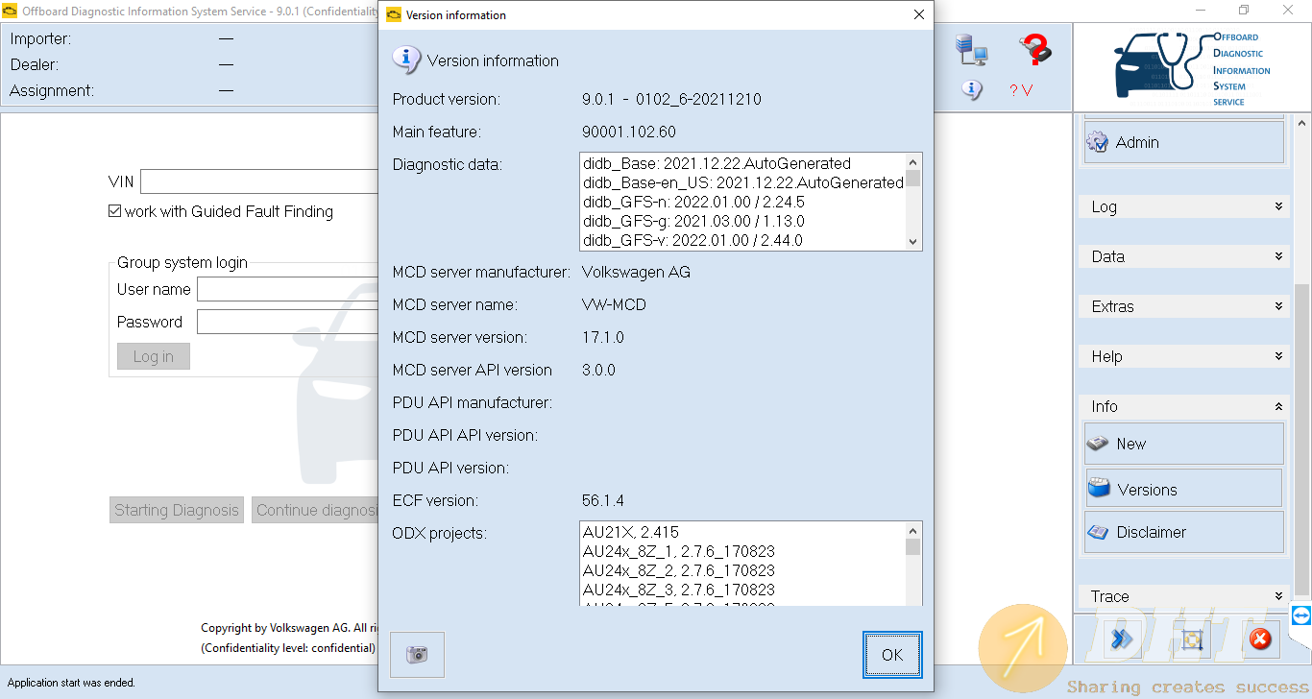Toggle the work with Guided Fault Finding checkbox
Image resolution: width=1312 pixels, height=699 pixels.
[115, 212]
